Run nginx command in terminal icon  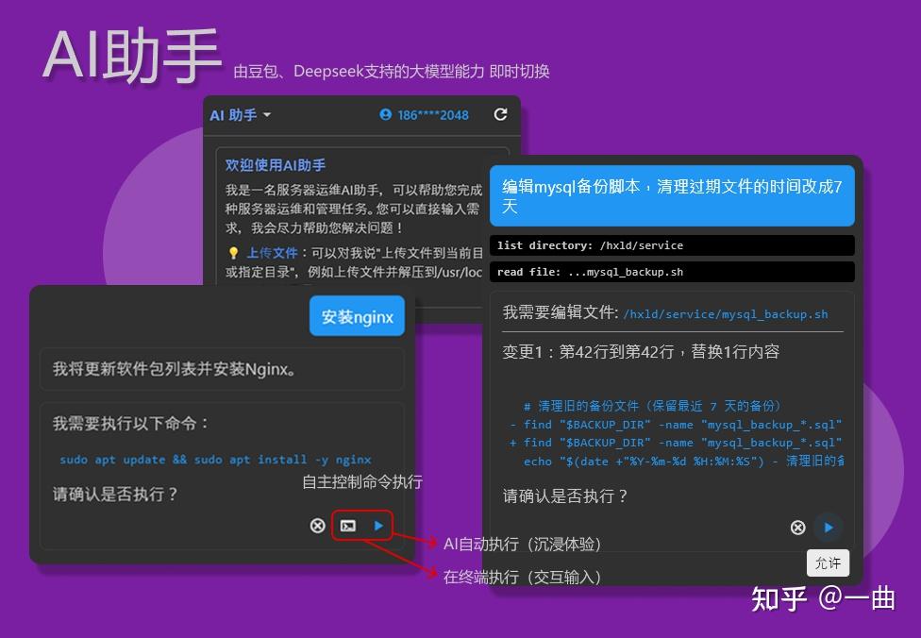(x=348, y=526)
